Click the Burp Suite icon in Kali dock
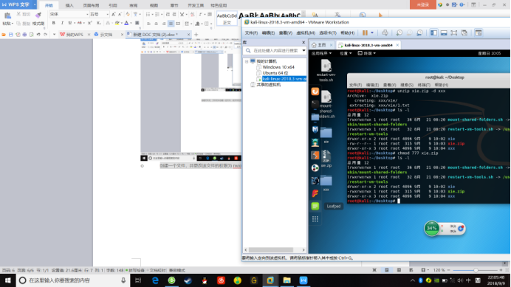 coord(315,155)
